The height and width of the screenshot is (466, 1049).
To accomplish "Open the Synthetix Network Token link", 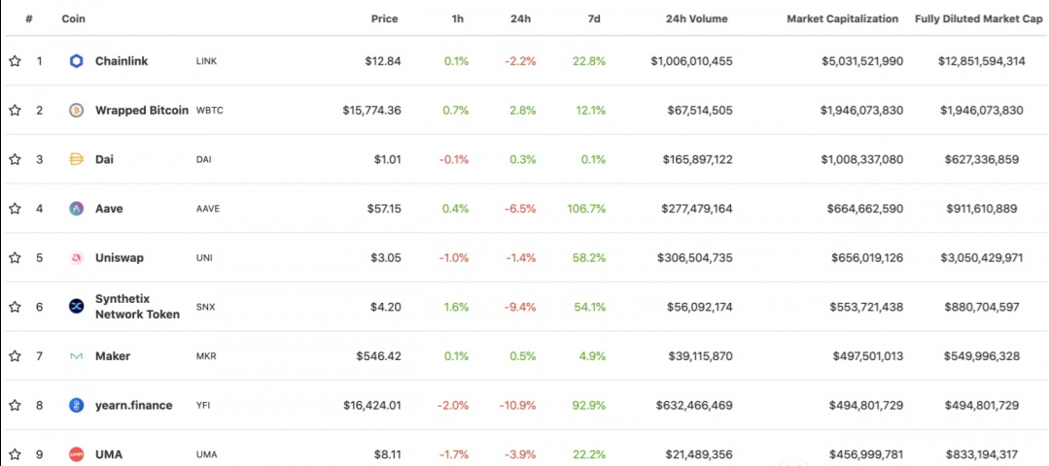I will [137, 307].
